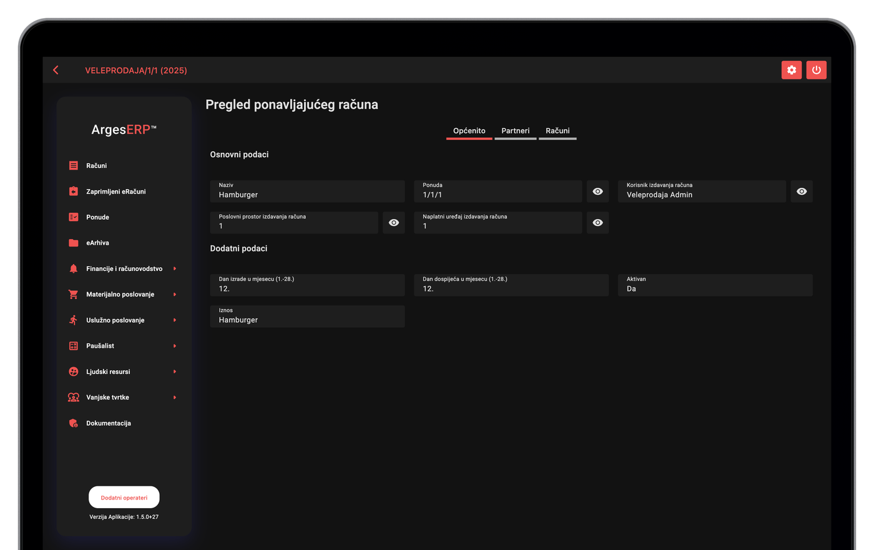This screenshot has width=874, height=550.
Task: Click the Ponuda field showing 1/1/1
Action: pyautogui.click(x=498, y=192)
